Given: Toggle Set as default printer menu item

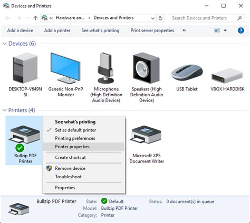Looking at the screenshot, I should coord(84,130).
